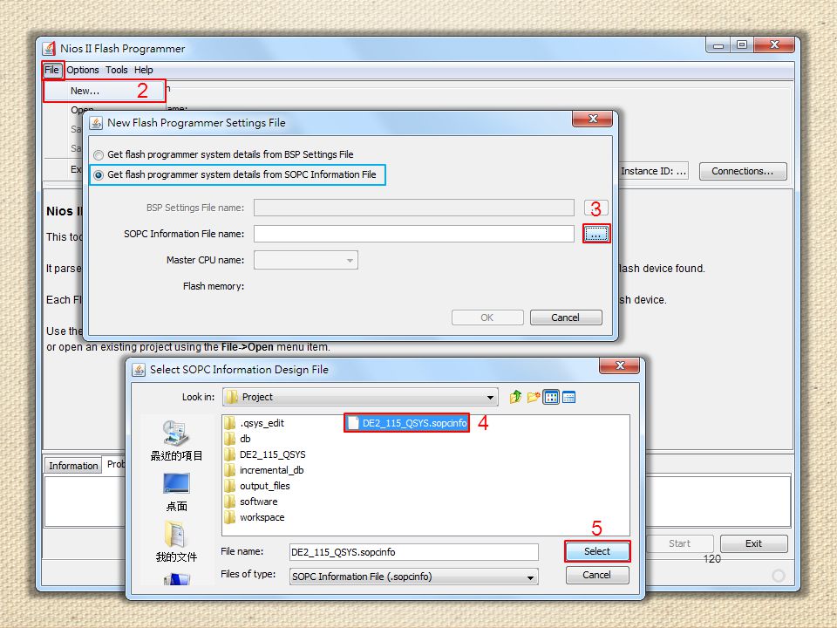Select the db folder
837x628 pixels.
(238, 439)
